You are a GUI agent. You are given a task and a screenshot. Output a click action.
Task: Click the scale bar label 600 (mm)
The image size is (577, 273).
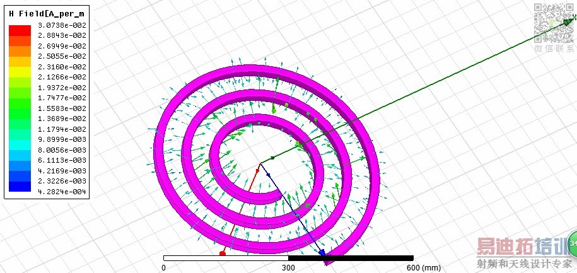[x=424, y=267]
